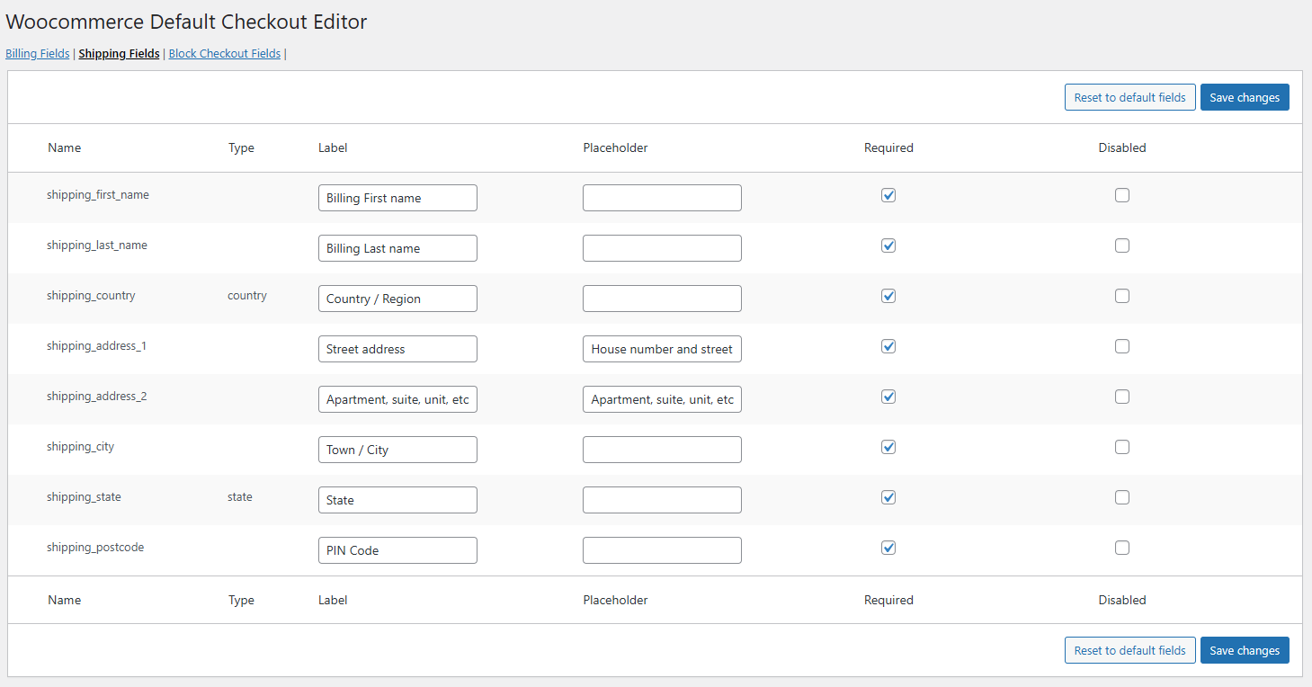1312x687 pixels.
Task: Disable the shipping_city field
Action: click(1121, 447)
